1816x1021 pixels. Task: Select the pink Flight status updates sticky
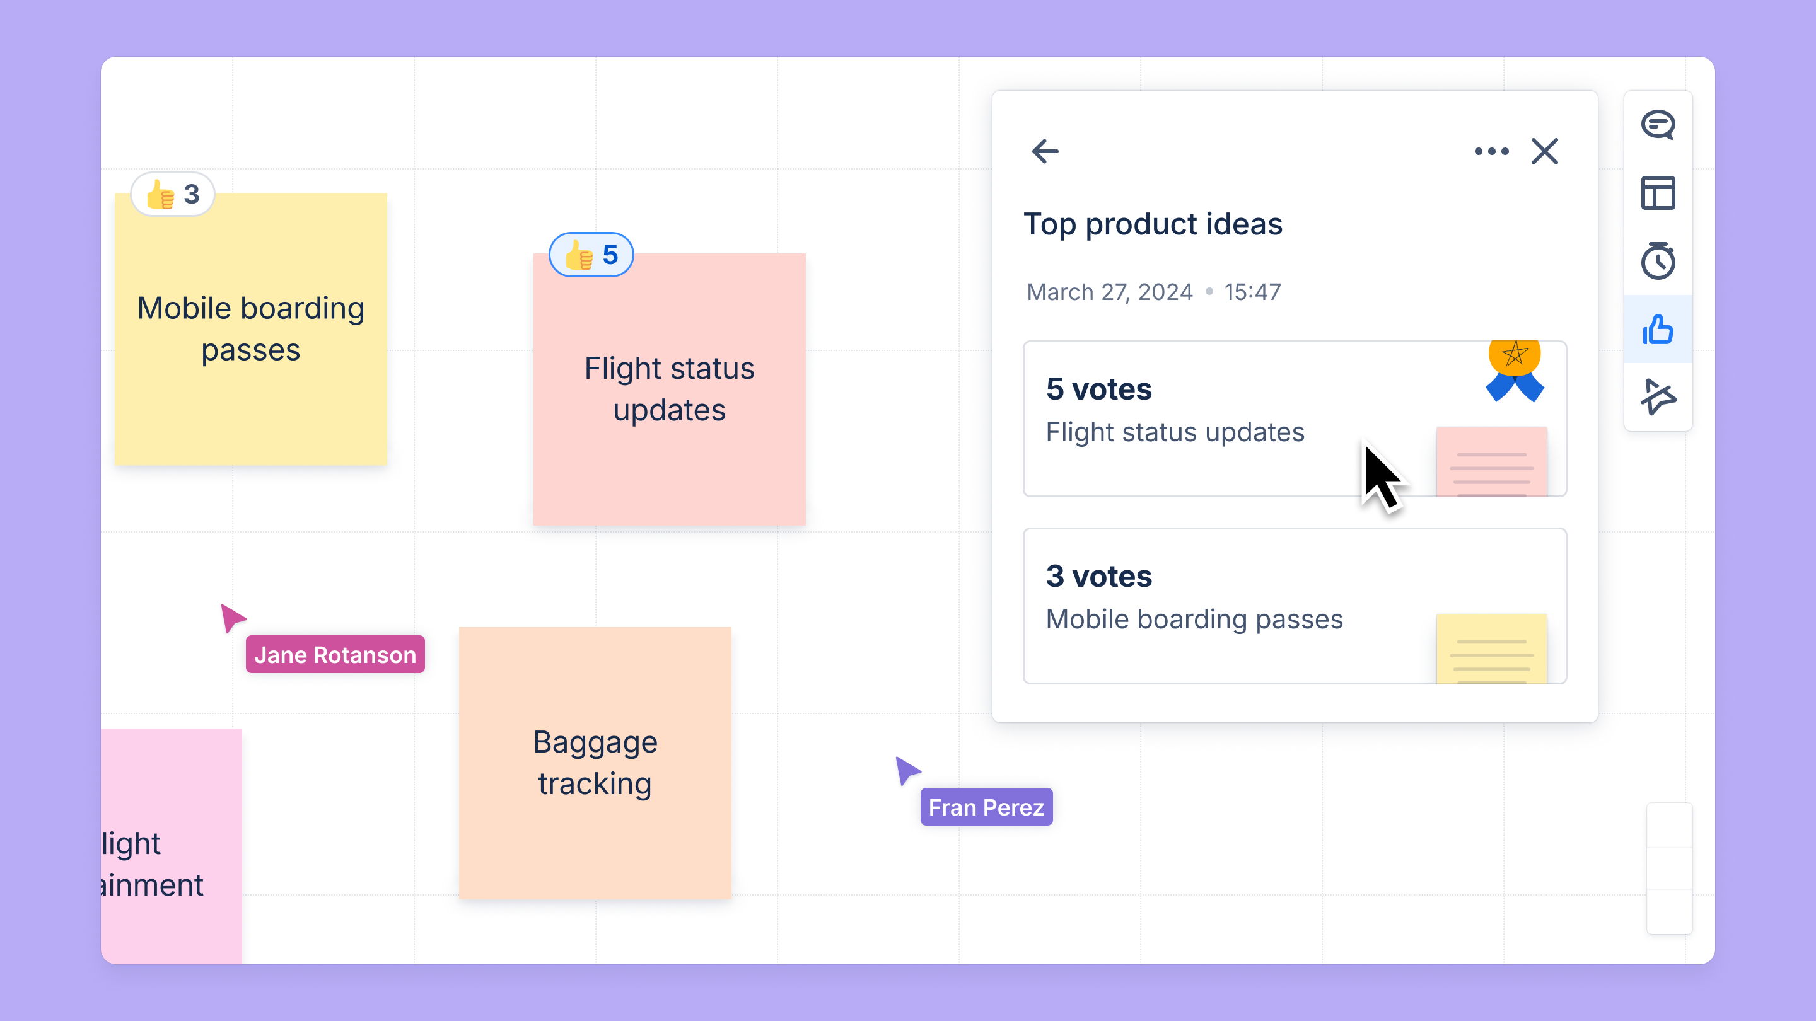pos(669,389)
